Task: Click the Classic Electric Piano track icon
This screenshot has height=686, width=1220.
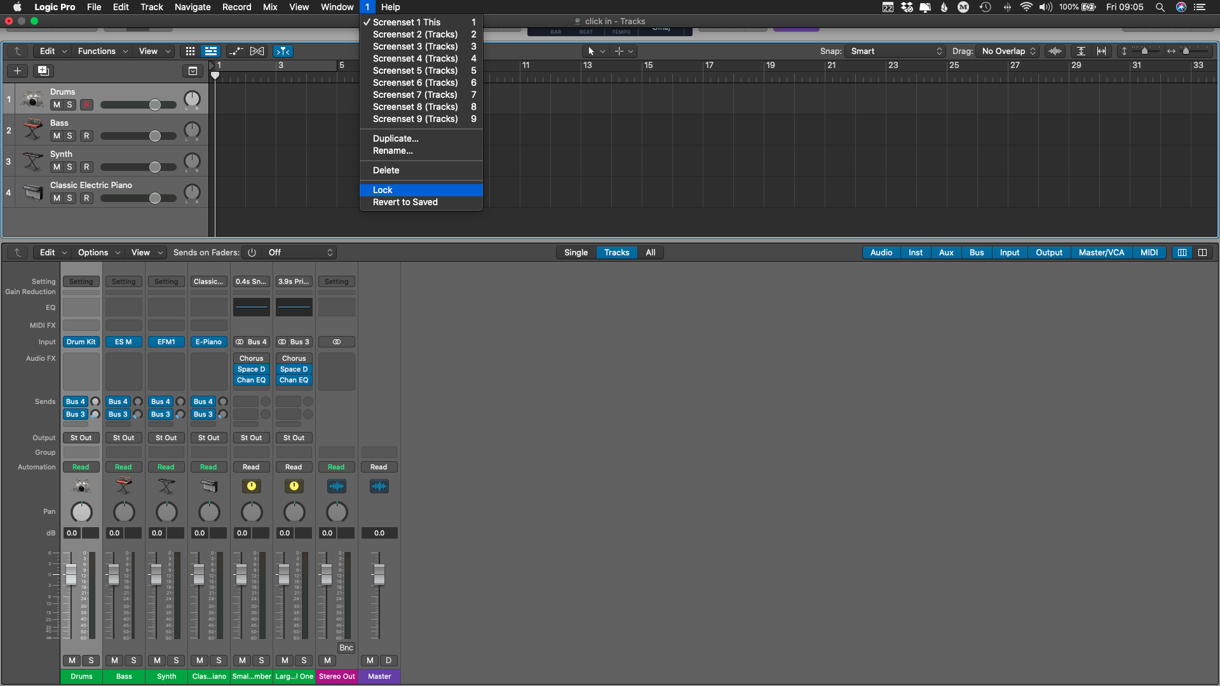Action: tap(32, 192)
